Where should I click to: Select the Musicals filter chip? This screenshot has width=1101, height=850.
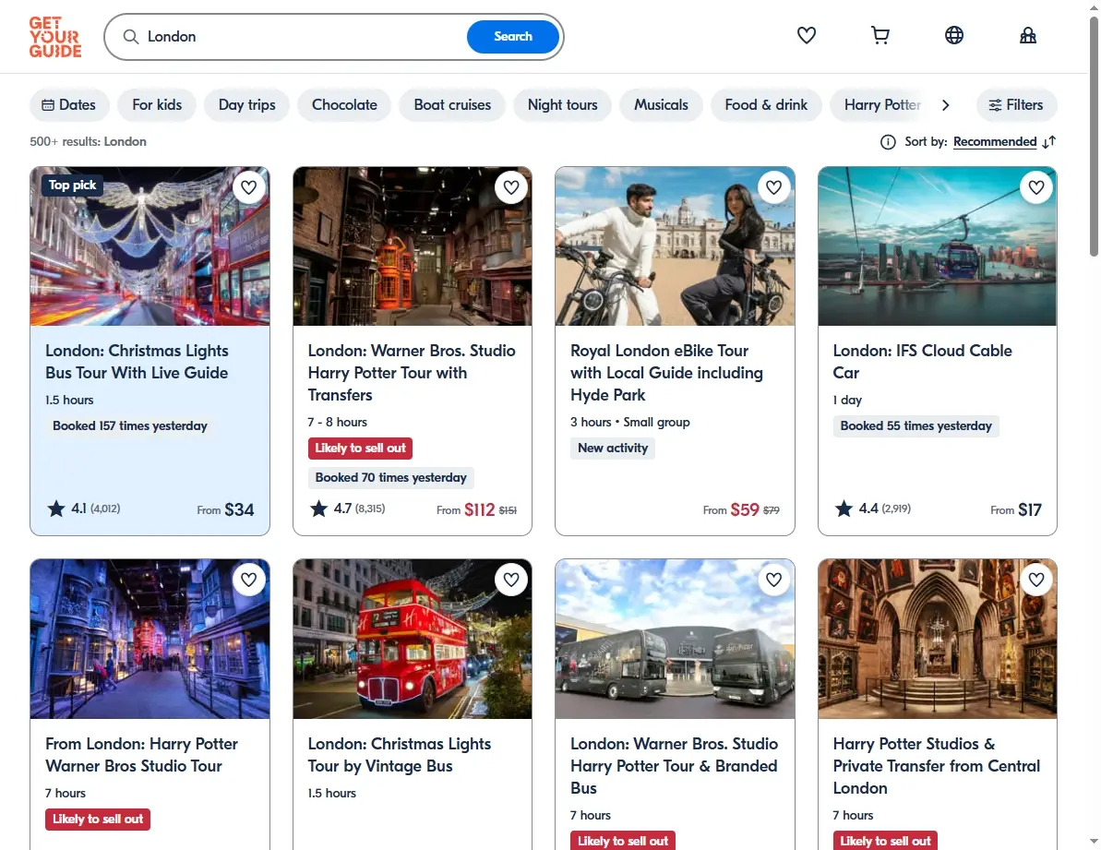coord(661,104)
